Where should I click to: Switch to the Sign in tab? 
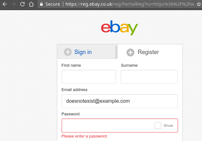click(86, 52)
